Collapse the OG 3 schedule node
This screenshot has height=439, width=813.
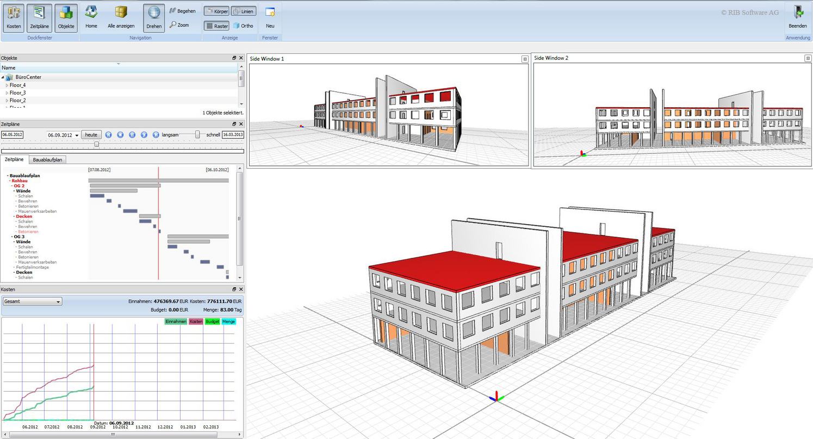pos(12,237)
